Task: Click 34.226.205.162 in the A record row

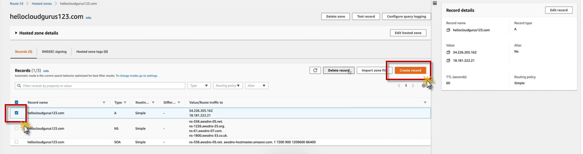Action: 201,111
